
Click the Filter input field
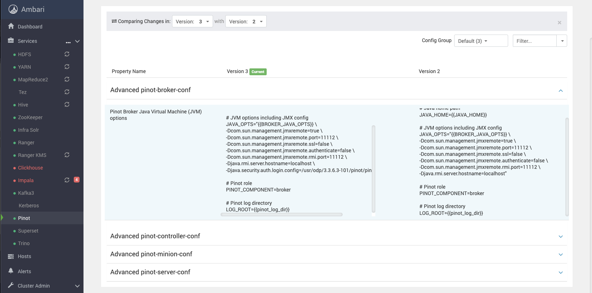pos(535,41)
